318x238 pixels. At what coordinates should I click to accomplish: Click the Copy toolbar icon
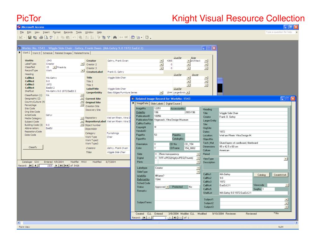pyautogui.click(x=62, y=37)
